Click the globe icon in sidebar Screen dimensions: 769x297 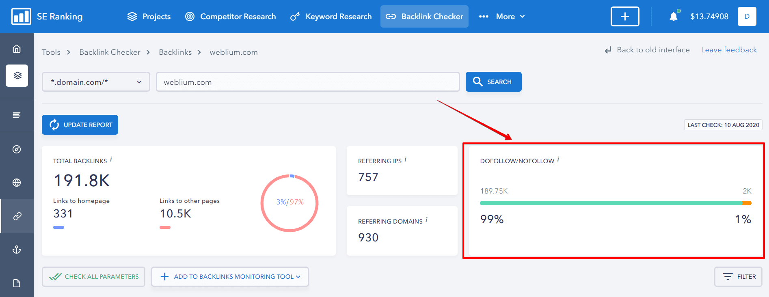click(x=17, y=183)
